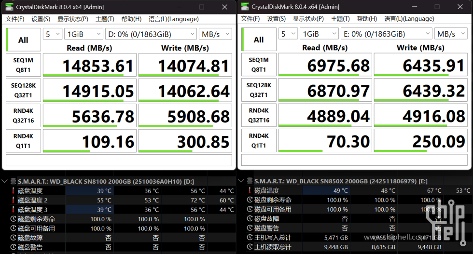The width and height of the screenshot is (473, 254).
Task: Close the left CrystalDiskMark window
Action: [x=224, y=7]
